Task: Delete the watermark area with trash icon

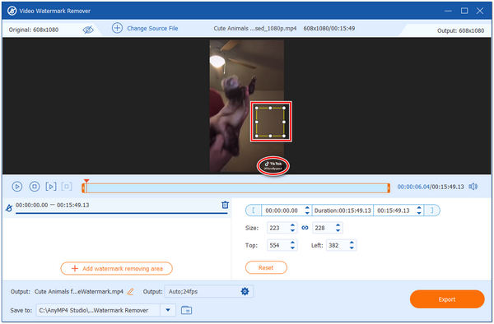Action: (225, 205)
